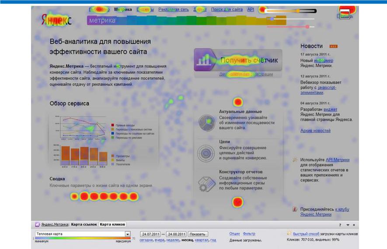The width and height of the screenshot is (387, 249).
Task: Open 'Опции' in the bottom panel
Action: tap(234, 234)
